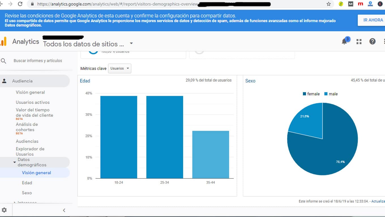Click the male legend color swatch

(x=326, y=94)
